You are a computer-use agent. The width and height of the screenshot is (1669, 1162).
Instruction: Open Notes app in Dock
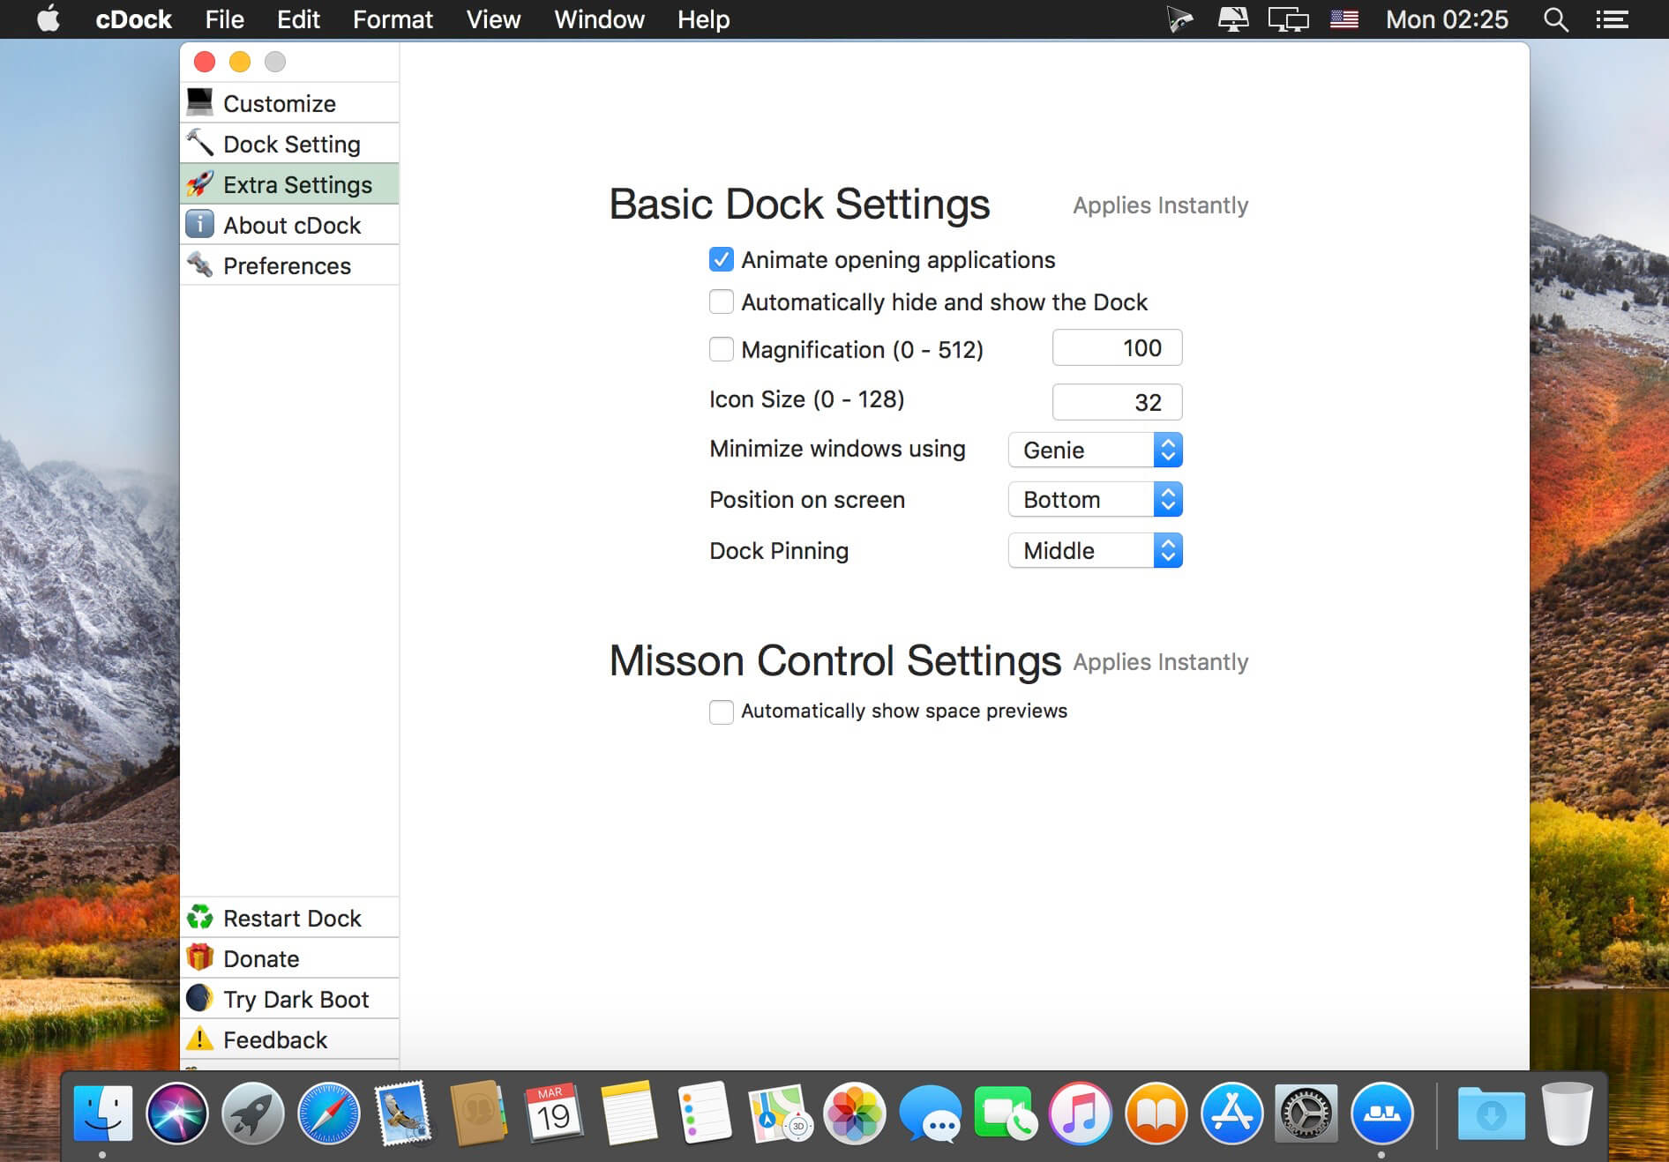pyautogui.click(x=629, y=1114)
